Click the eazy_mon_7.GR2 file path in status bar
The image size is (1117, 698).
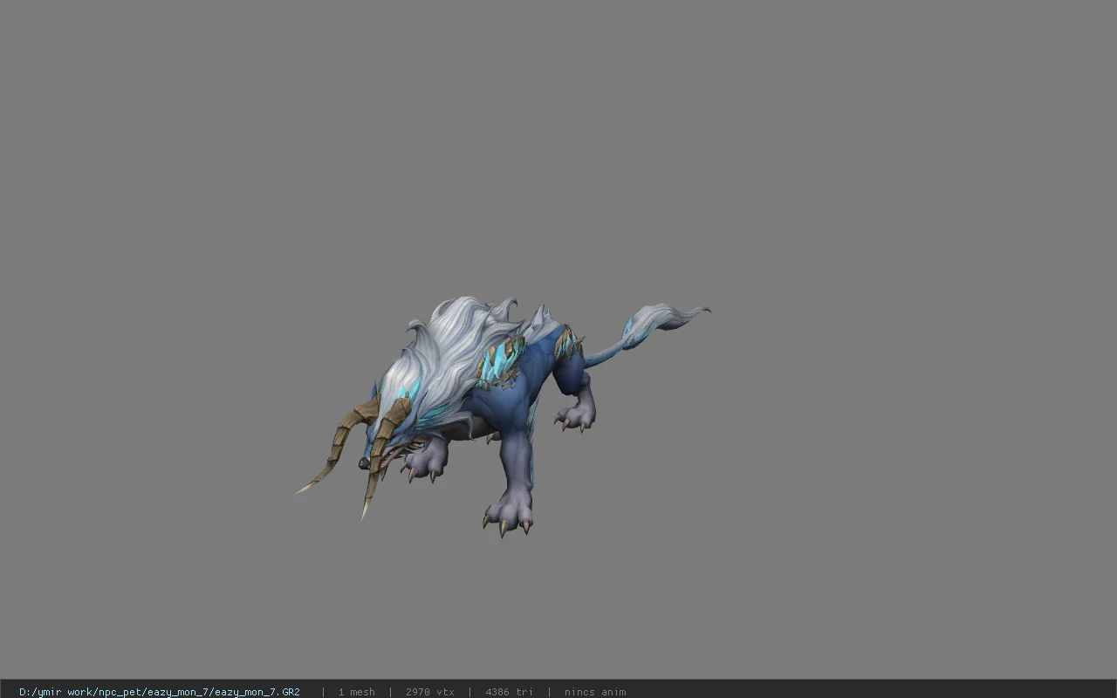tap(160, 692)
